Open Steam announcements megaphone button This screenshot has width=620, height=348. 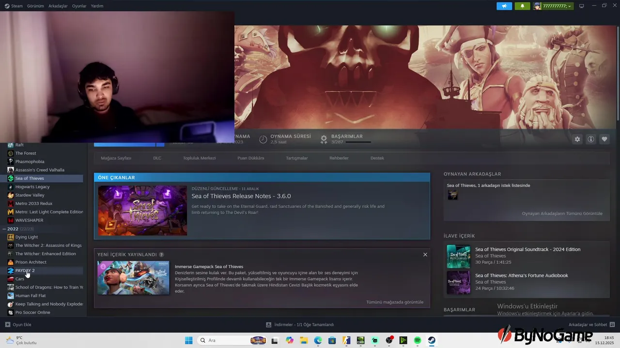(504, 6)
